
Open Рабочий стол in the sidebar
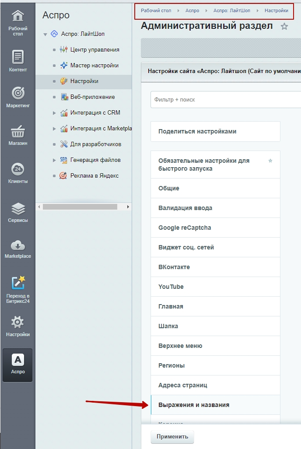[18, 23]
